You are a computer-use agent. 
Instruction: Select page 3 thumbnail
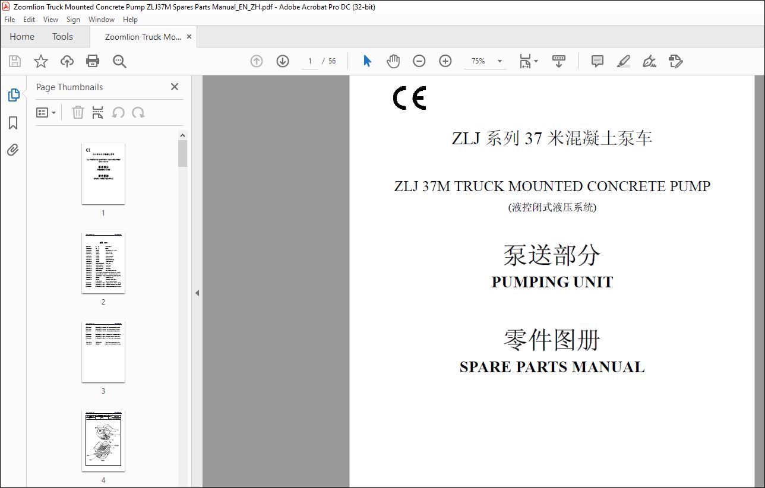tap(103, 351)
